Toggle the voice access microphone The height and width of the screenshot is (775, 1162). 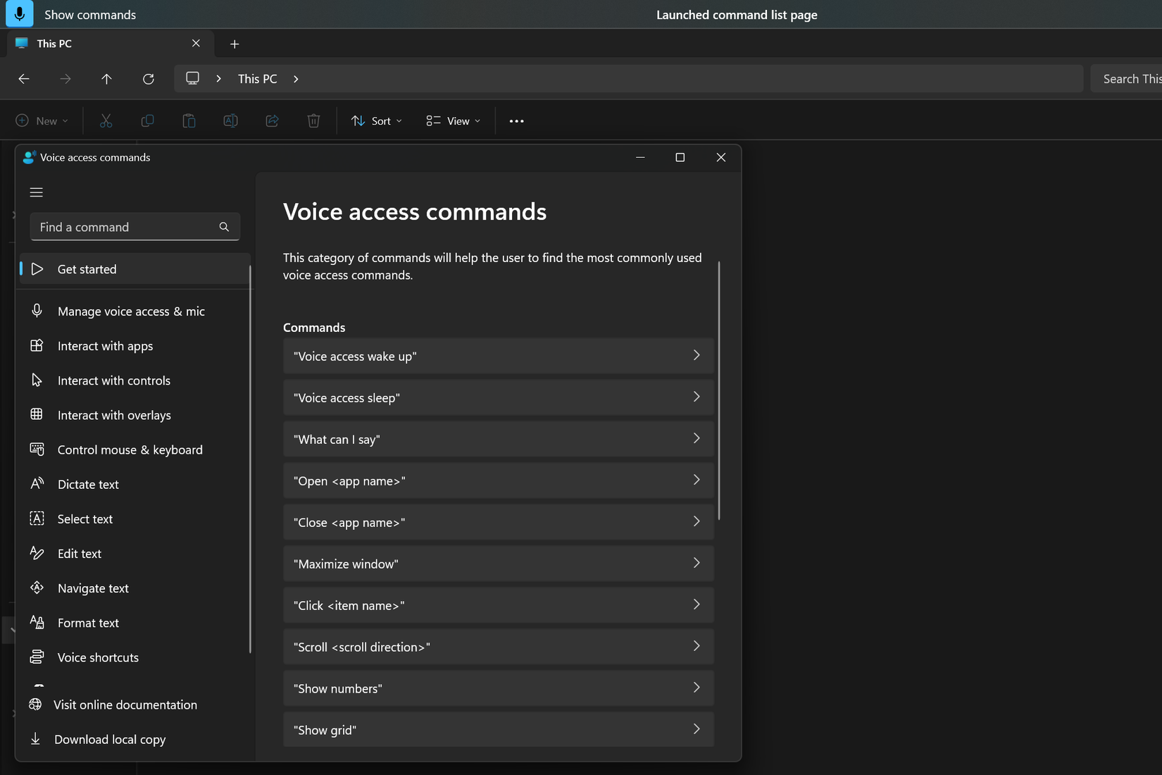tap(18, 13)
